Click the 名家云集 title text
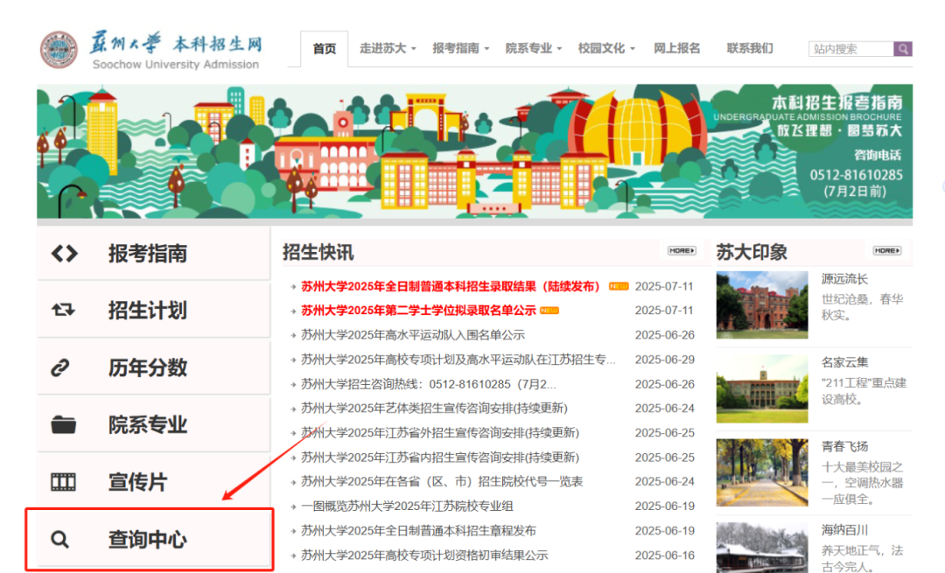The image size is (945, 573). tap(844, 362)
